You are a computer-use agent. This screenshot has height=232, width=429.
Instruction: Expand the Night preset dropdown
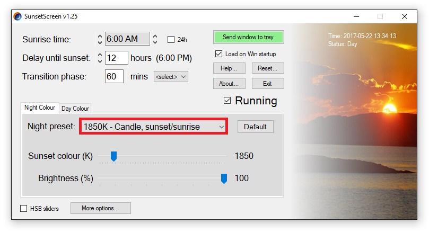coord(154,127)
